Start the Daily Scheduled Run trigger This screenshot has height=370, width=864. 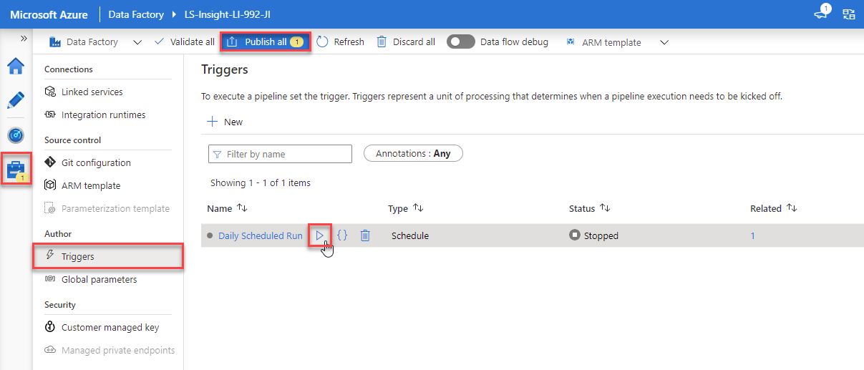pos(320,235)
